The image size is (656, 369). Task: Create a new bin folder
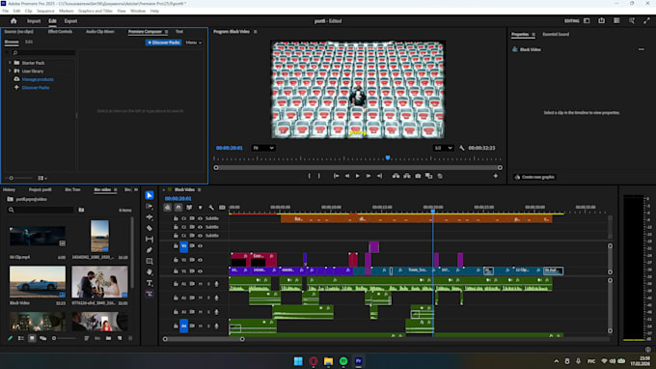tap(108, 338)
